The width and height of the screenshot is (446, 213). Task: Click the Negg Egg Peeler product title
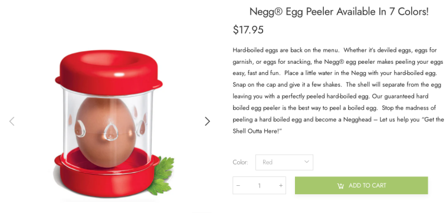point(339,12)
